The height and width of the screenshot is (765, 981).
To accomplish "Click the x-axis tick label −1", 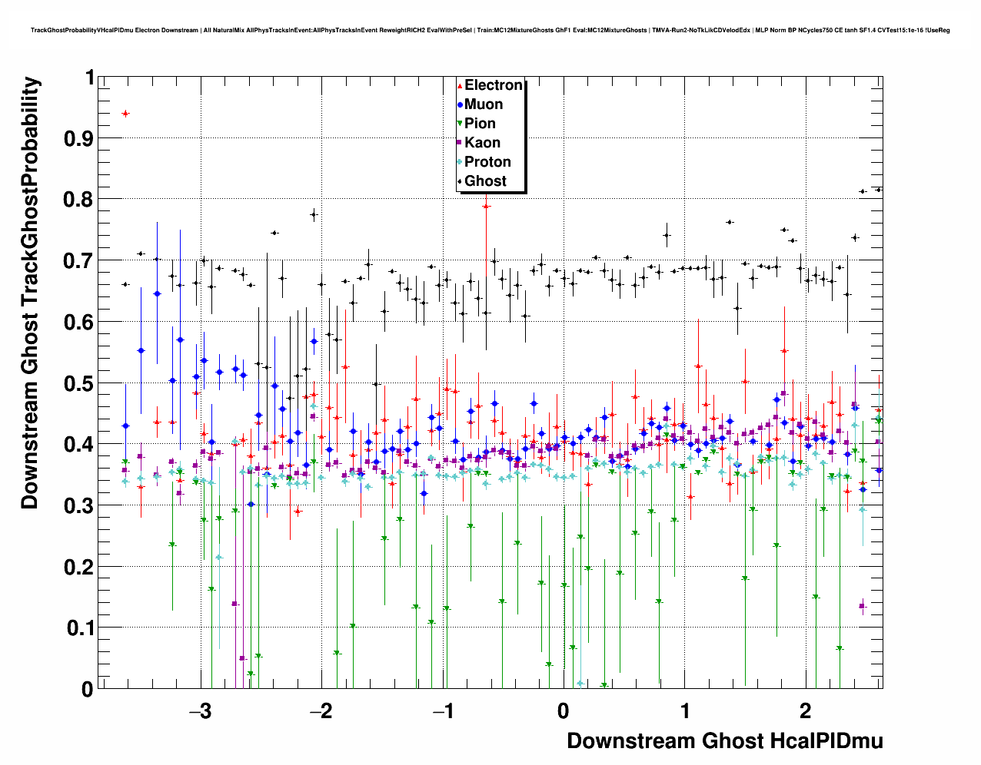I will click(x=442, y=711).
